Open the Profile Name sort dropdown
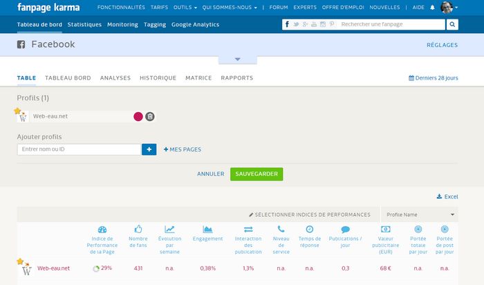484x285 pixels. [x=420, y=214]
